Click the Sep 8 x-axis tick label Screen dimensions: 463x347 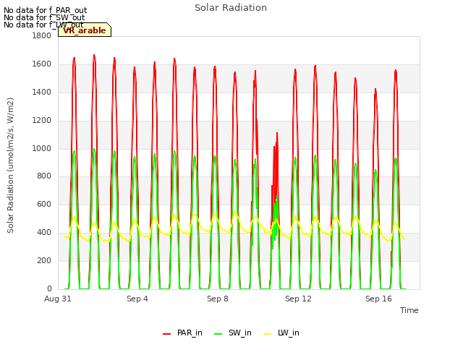click(218, 299)
